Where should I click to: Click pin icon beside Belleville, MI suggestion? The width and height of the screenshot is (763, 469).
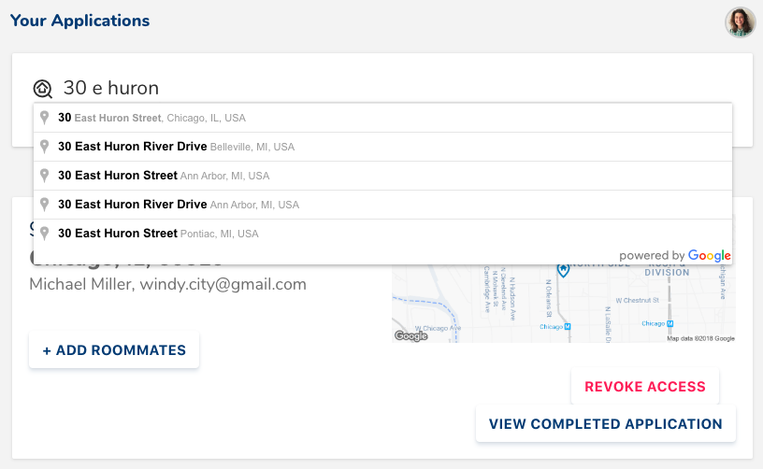[x=44, y=147]
